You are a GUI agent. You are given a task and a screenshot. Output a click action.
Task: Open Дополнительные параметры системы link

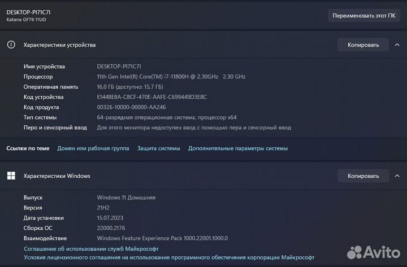(238, 148)
